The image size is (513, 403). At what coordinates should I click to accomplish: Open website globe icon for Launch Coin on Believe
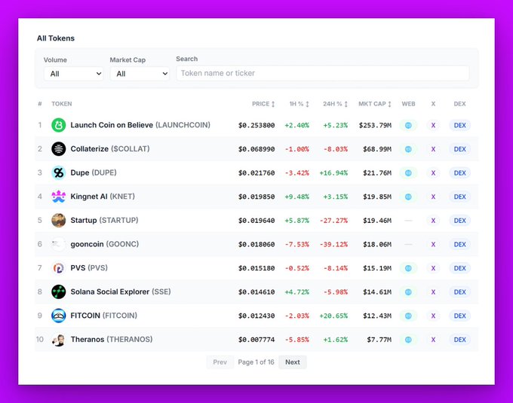[x=408, y=125]
